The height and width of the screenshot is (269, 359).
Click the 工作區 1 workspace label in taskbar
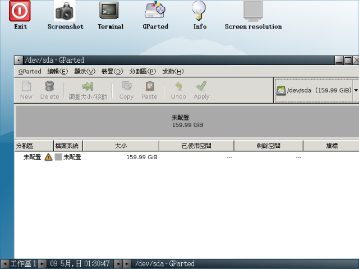(24, 263)
